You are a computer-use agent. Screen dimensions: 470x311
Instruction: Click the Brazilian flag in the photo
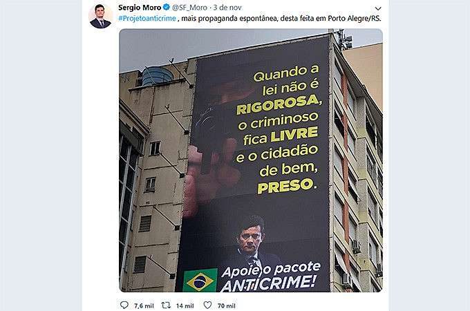click(200, 281)
